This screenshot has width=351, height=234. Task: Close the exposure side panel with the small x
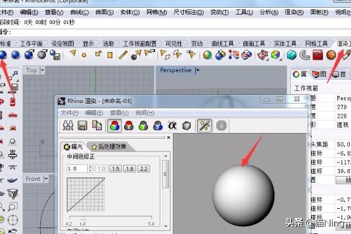point(168,137)
